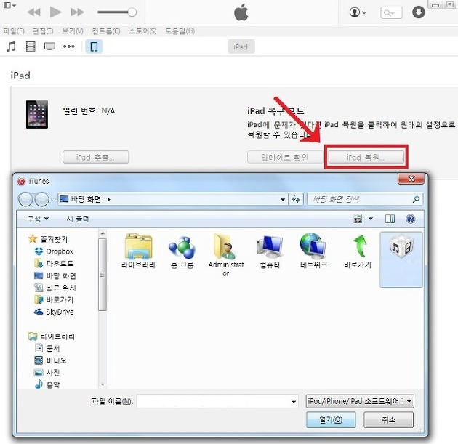This screenshot has width=458, height=444.
Task: Select 다운로드 in the favorites list
Action: point(54,264)
